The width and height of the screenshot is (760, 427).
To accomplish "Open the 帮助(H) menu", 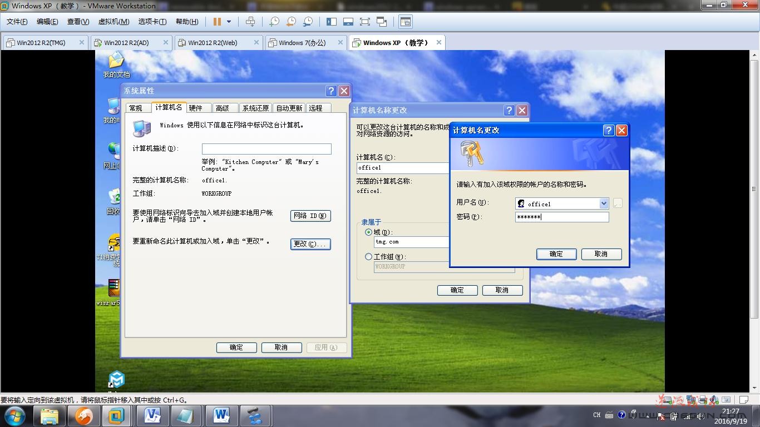I will click(x=187, y=22).
